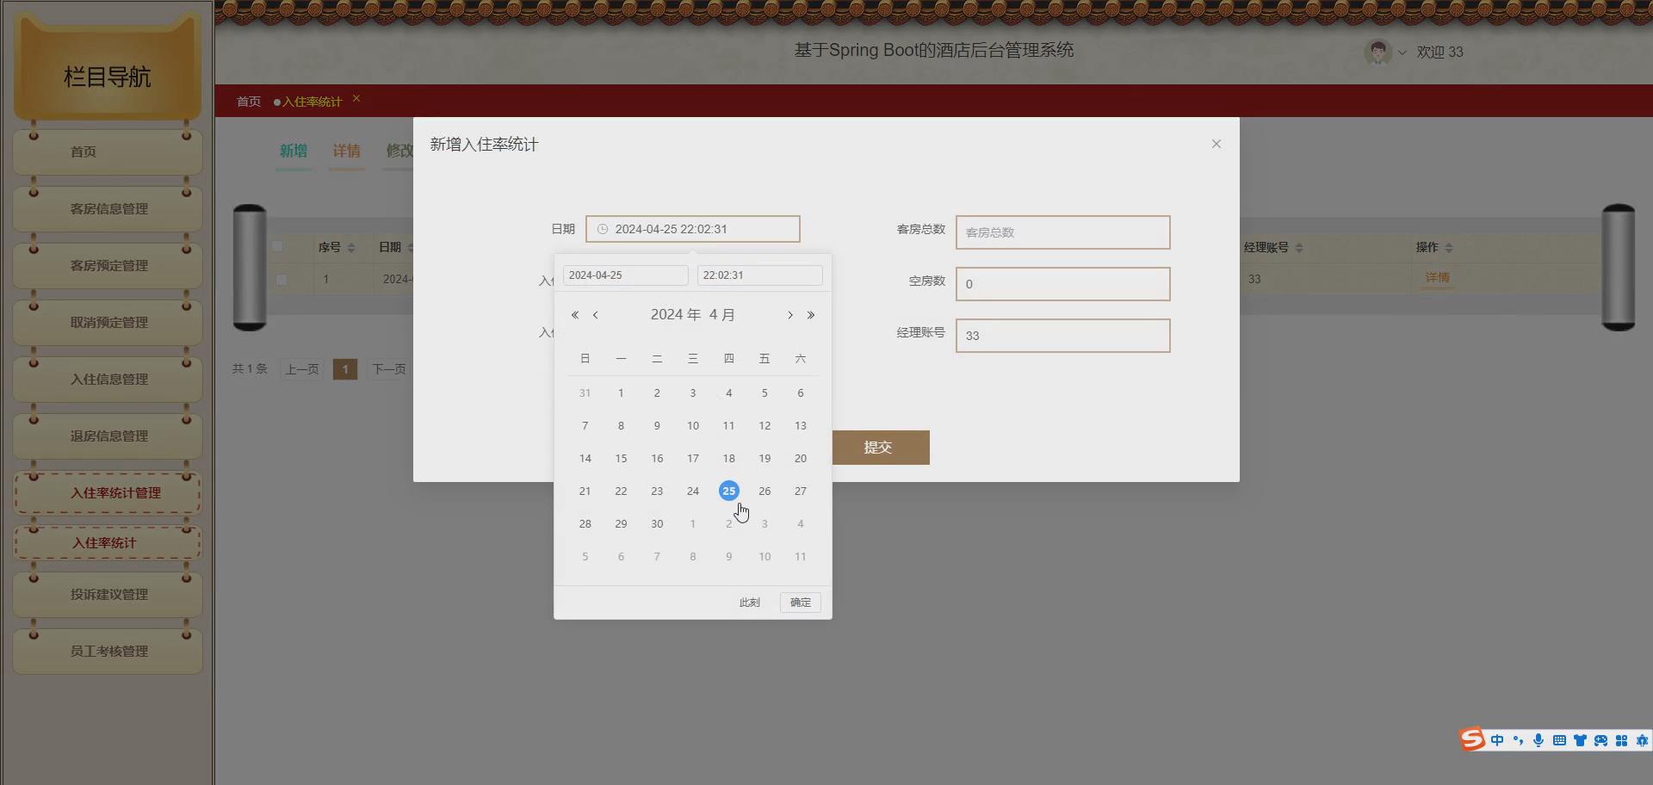
Task: Go to the next month in the calendar
Action: (790, 315)
